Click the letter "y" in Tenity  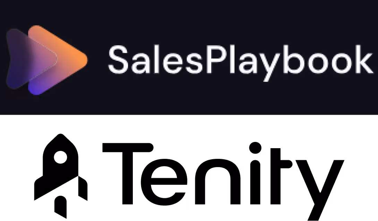tap(320, 190)
